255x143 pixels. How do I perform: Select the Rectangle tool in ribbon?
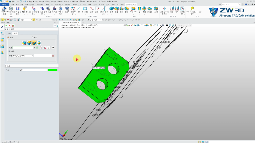coord(85,10)
